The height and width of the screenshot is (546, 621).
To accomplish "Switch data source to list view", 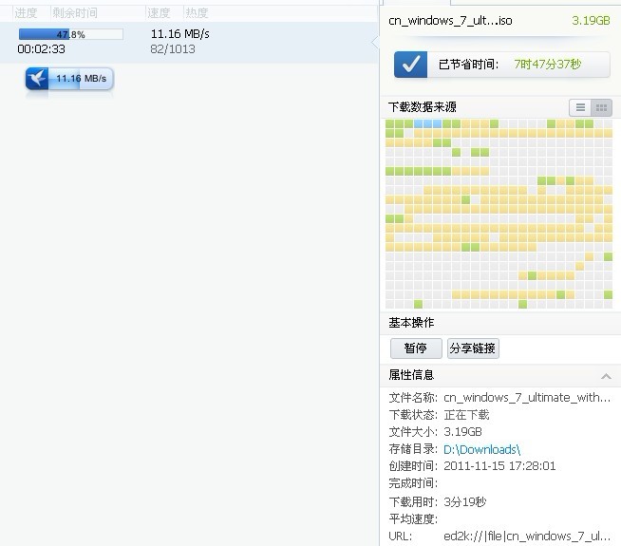I will click(580, 107).
